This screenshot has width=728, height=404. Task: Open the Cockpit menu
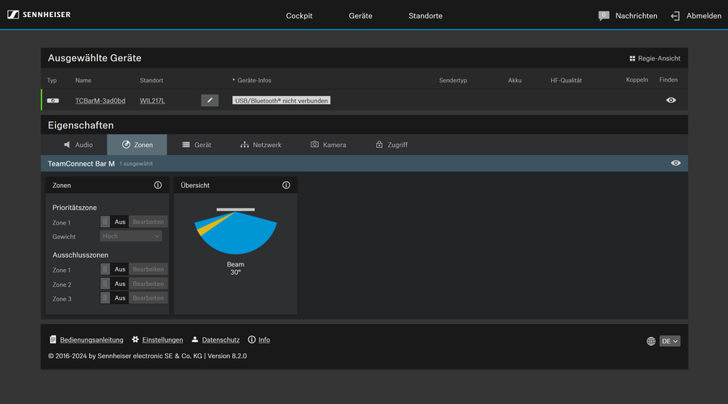click(299, 16)
